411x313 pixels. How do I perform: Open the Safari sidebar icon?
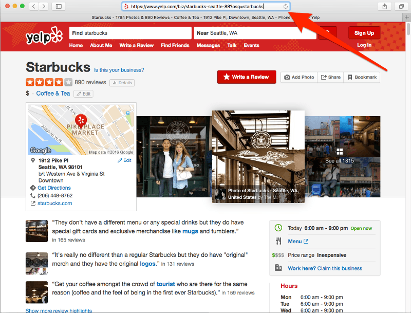[x=58, y=6]
